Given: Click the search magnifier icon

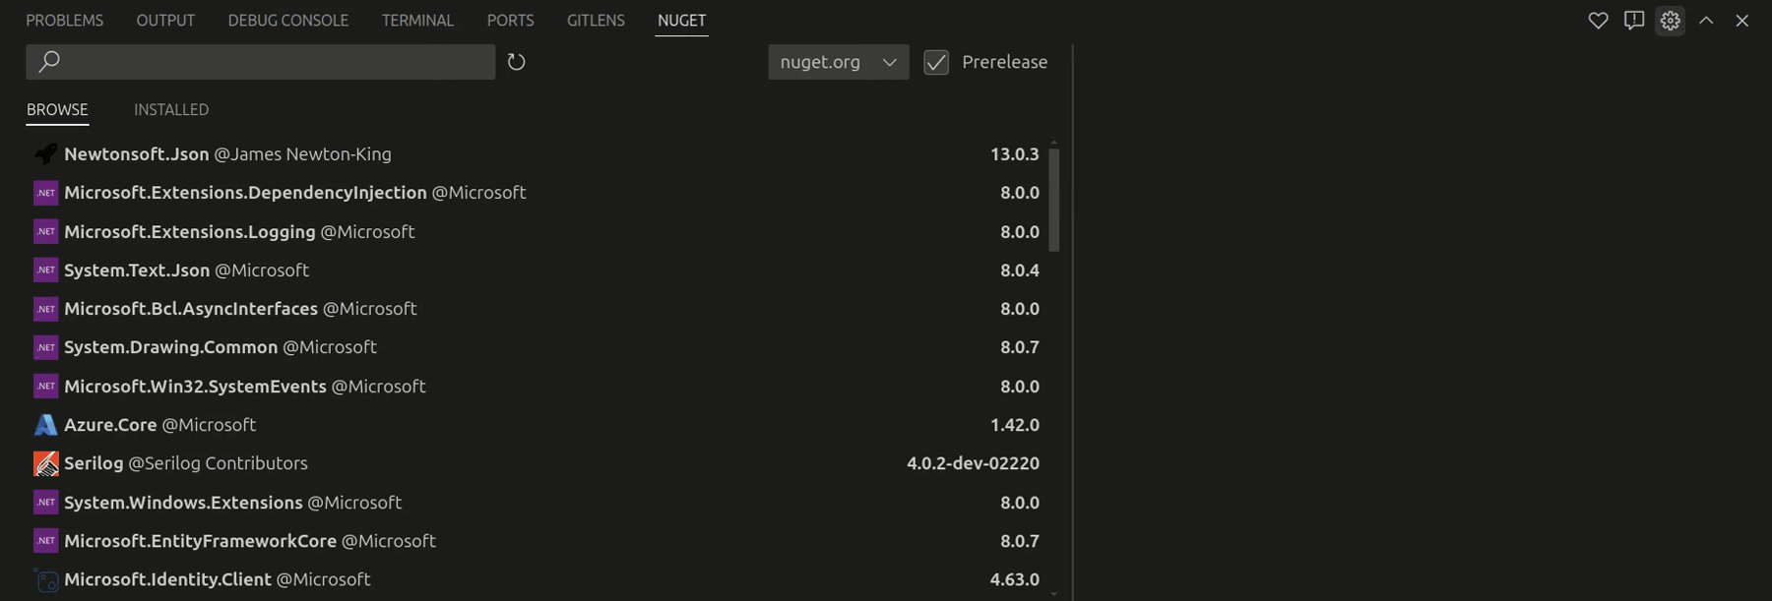Looking at the screenshot, I should click(49, 62).
